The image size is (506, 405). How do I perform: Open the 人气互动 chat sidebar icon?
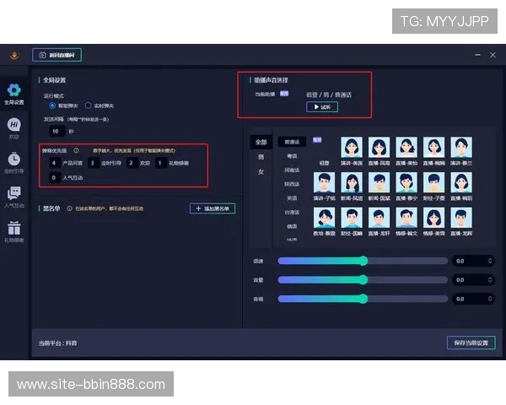(x=14, y=196)
